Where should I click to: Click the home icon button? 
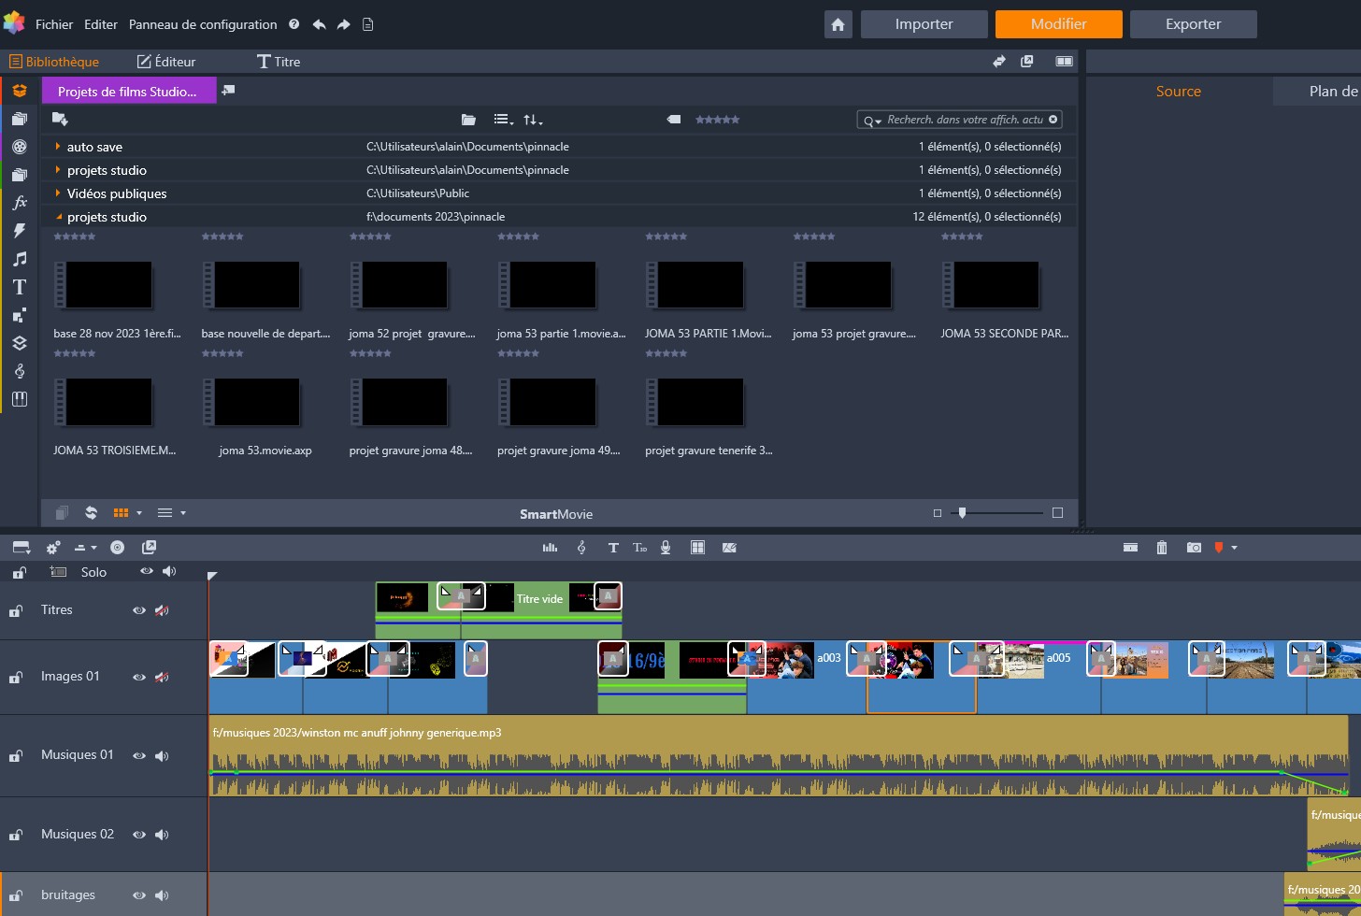click(x=838, y=24)
